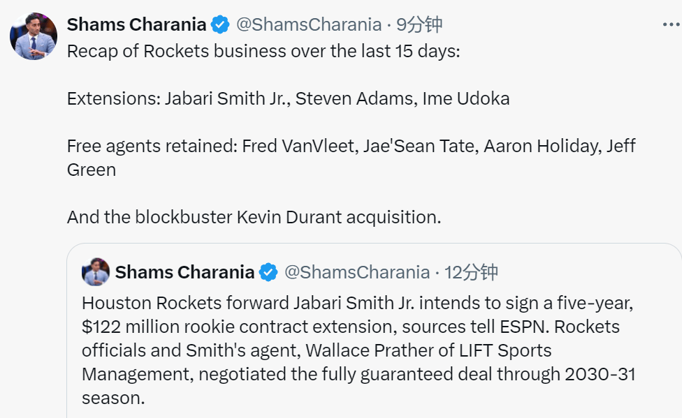Click the verified badge in quoted tweet
Screen dimensions: 682x418
point(268,272)
